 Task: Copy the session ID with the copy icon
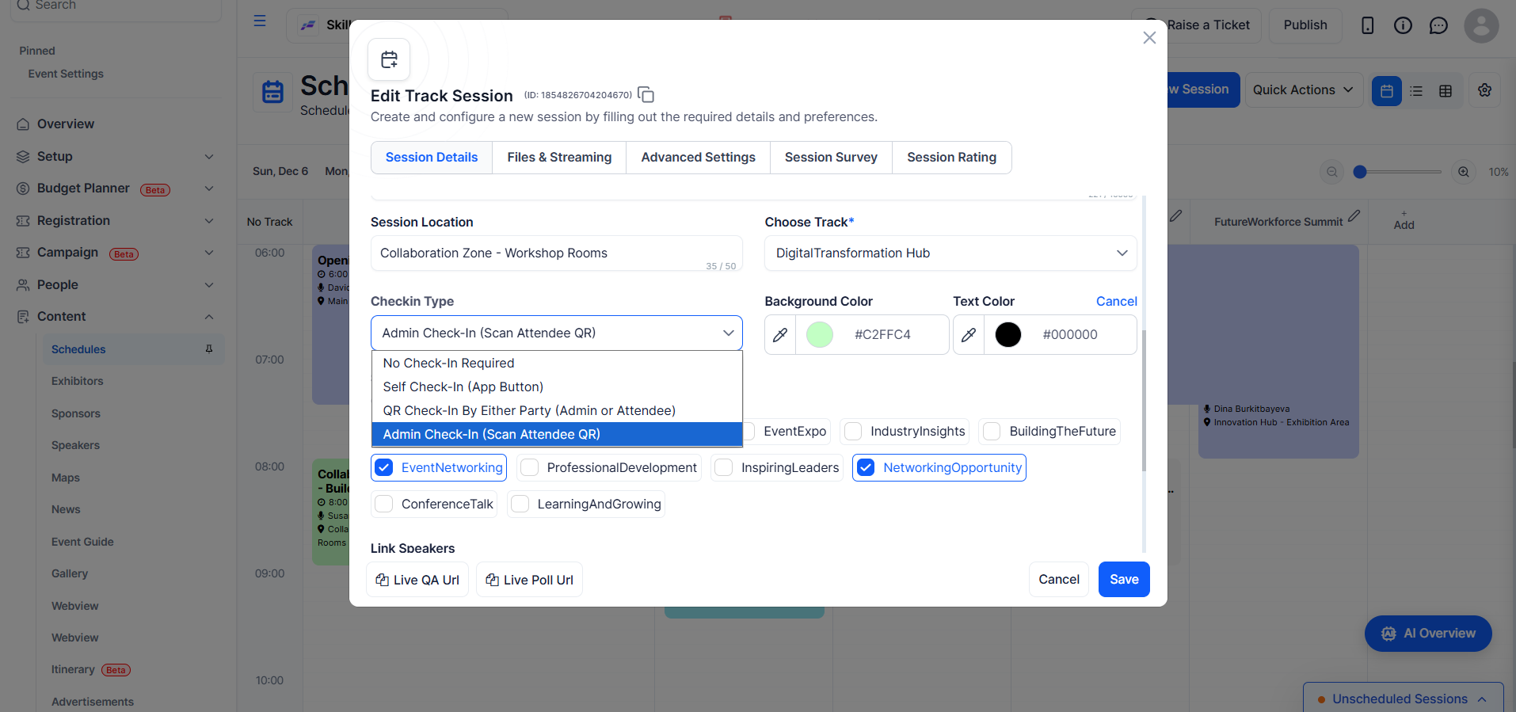646,95
